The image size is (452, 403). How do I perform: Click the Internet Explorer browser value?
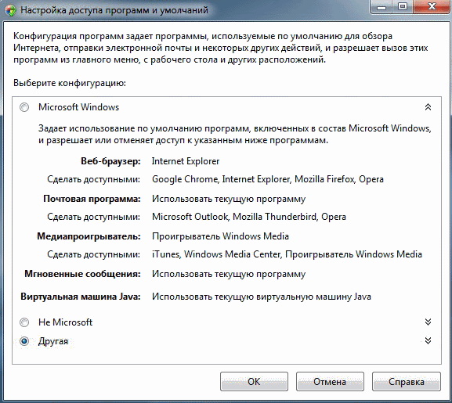pos(186,161)
